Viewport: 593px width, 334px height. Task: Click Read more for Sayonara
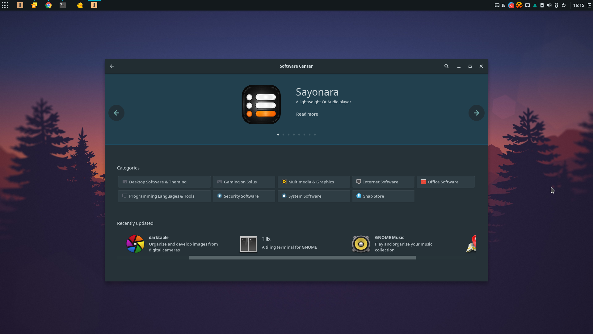click(307, 114)
